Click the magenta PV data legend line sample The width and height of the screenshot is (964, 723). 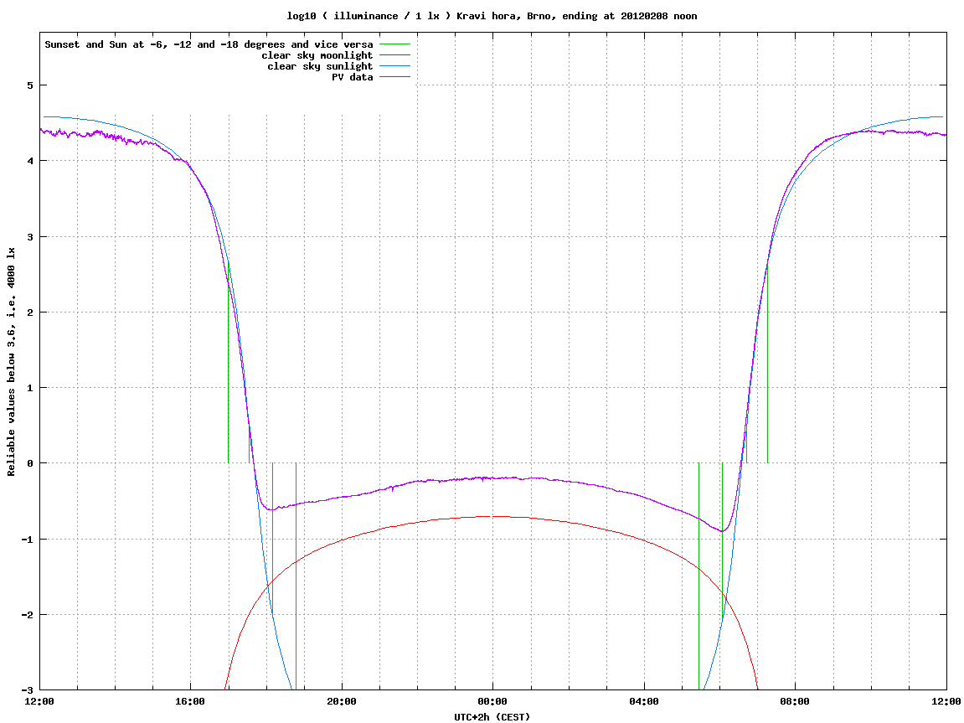(394, 77)
